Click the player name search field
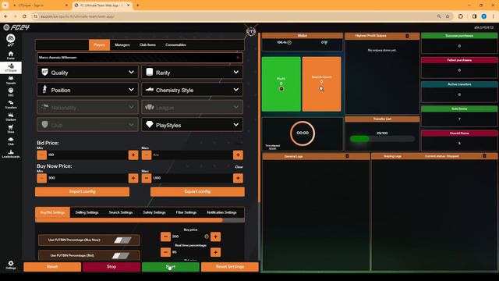 [140, 58]
